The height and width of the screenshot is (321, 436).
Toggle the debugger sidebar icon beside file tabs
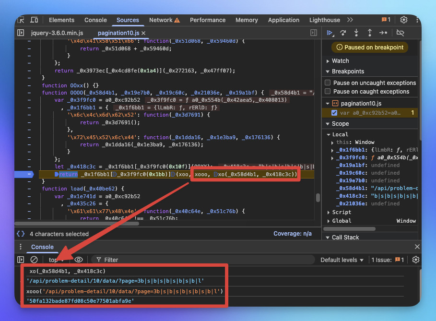click(x=314, y=33)
